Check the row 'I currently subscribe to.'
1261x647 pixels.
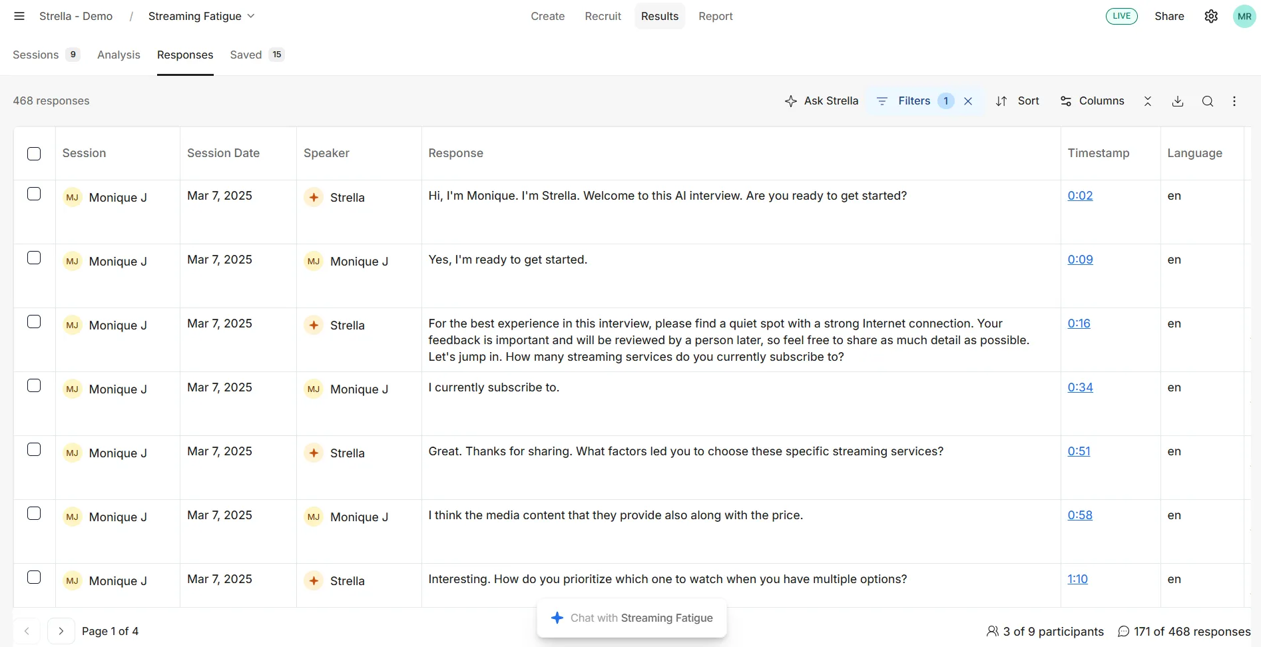click(x=34, y=385)
